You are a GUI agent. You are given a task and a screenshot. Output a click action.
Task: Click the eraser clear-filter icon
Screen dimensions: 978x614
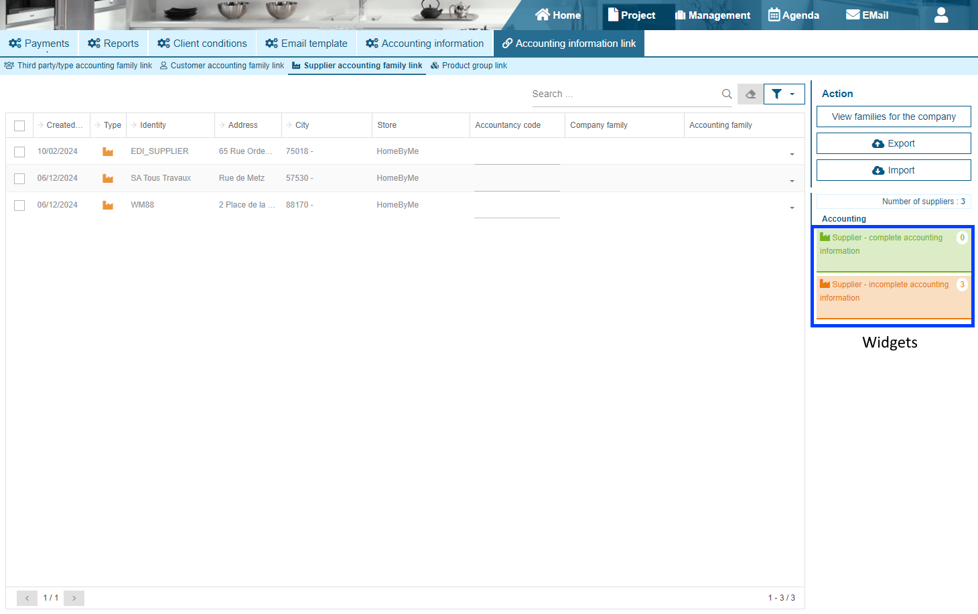pos(750,94)
